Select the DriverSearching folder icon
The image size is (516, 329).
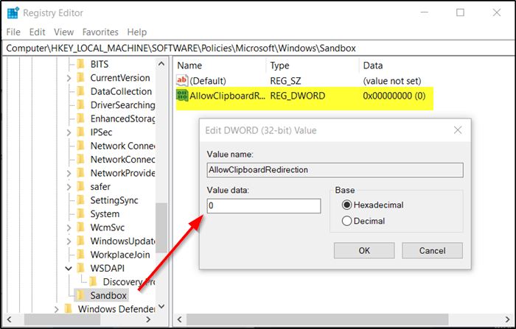click(x=80, y=105)
